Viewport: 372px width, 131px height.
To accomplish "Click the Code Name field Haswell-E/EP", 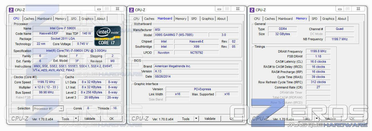I will click(48, 33).
